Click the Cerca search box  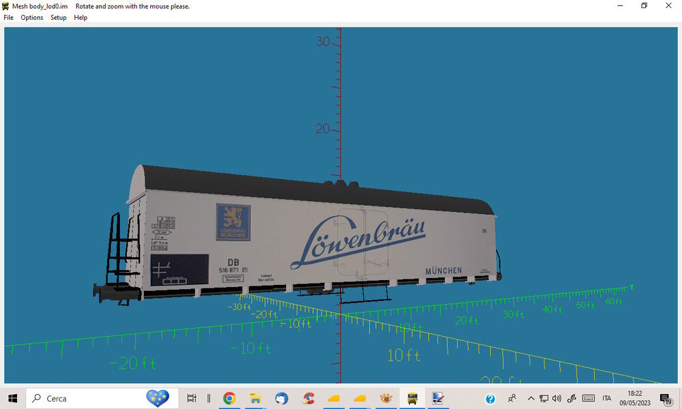102,398
